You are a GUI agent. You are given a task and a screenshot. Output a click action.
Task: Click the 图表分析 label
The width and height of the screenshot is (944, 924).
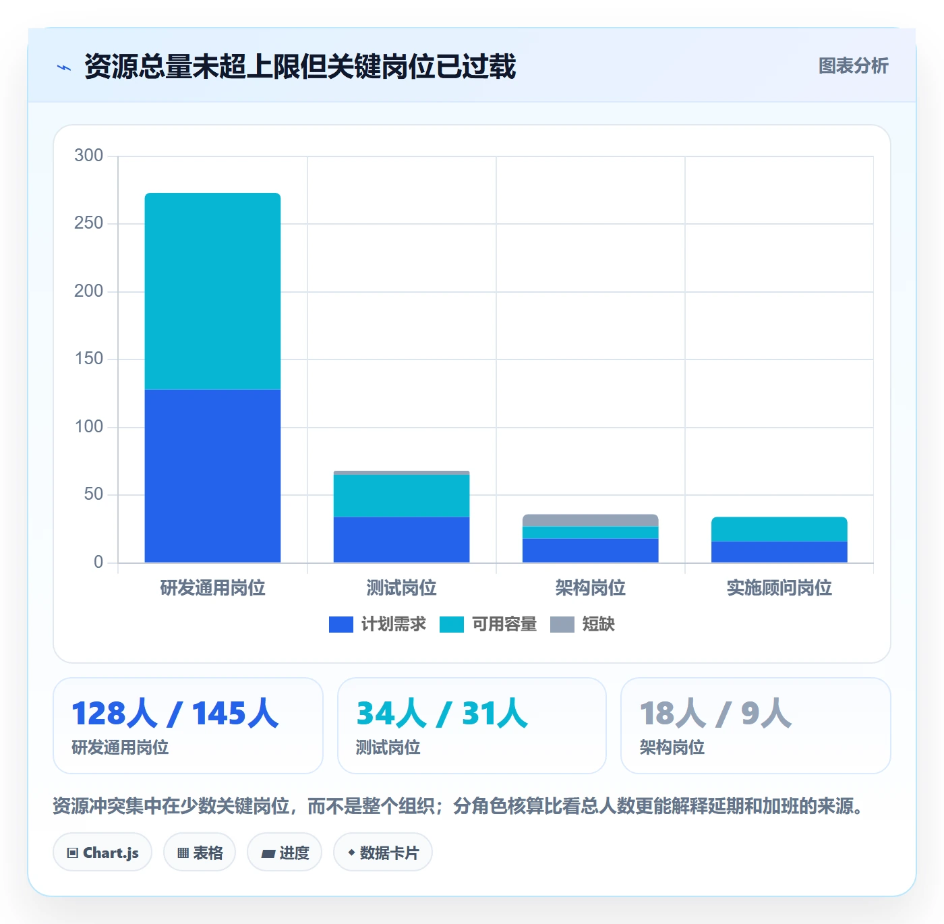coord(853,66)
